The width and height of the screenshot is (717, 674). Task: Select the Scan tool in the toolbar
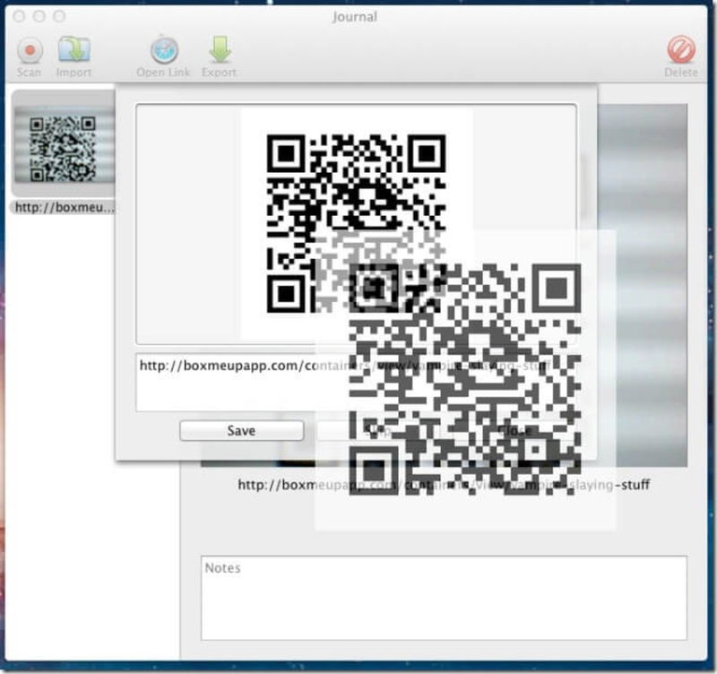(x=30, y=51)
